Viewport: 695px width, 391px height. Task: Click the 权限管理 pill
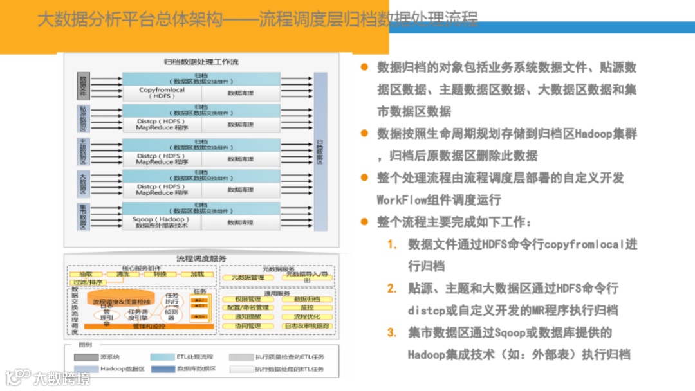point(248,299)
